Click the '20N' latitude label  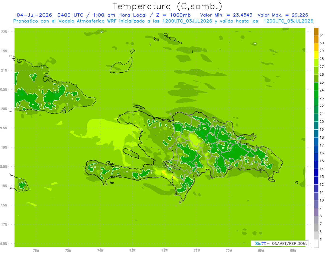click(x=4, y=109)
